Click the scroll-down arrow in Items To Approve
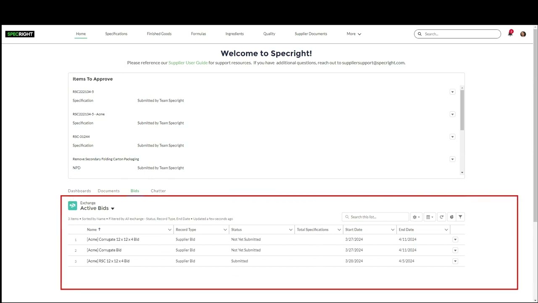This screenshot has width=538, height=303. (462, 173)
